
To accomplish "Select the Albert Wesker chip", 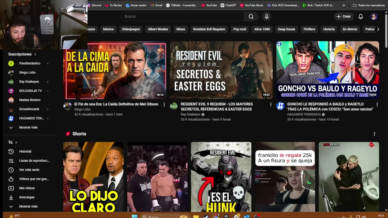I will pyautogui.click(x=158, y=29).
